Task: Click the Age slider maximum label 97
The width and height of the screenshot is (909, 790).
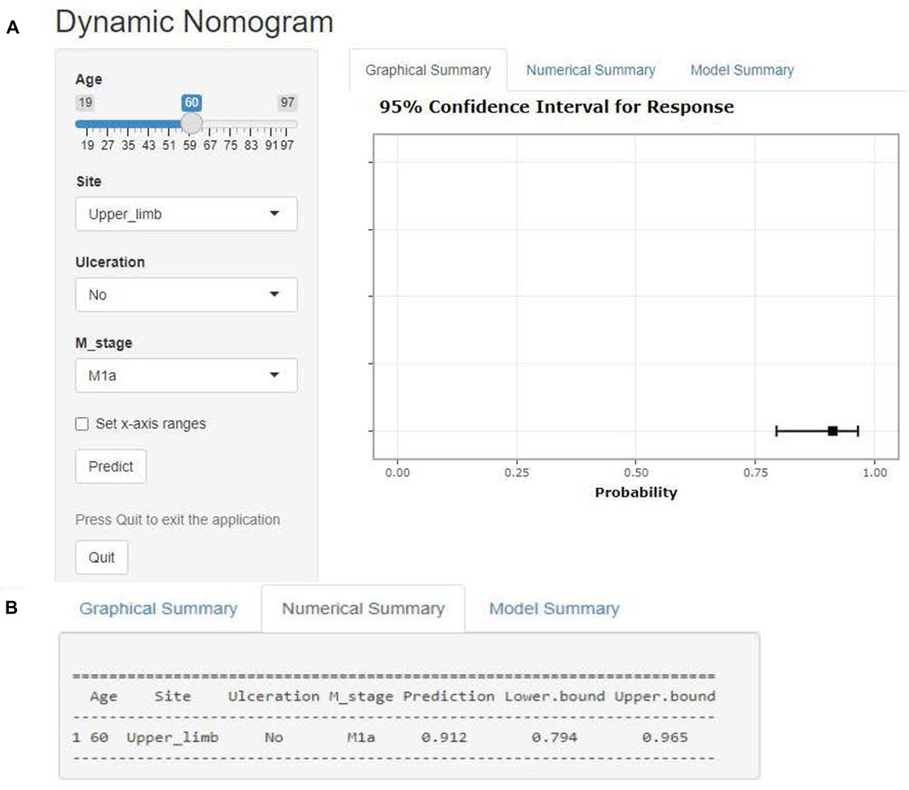Action: 287,103
